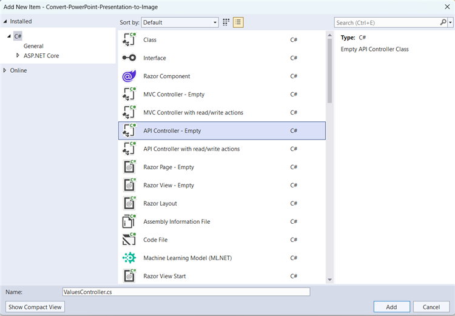Switch to small icons grid view
The width and height of the screenshot is (455, 316).
pos(226,22)
